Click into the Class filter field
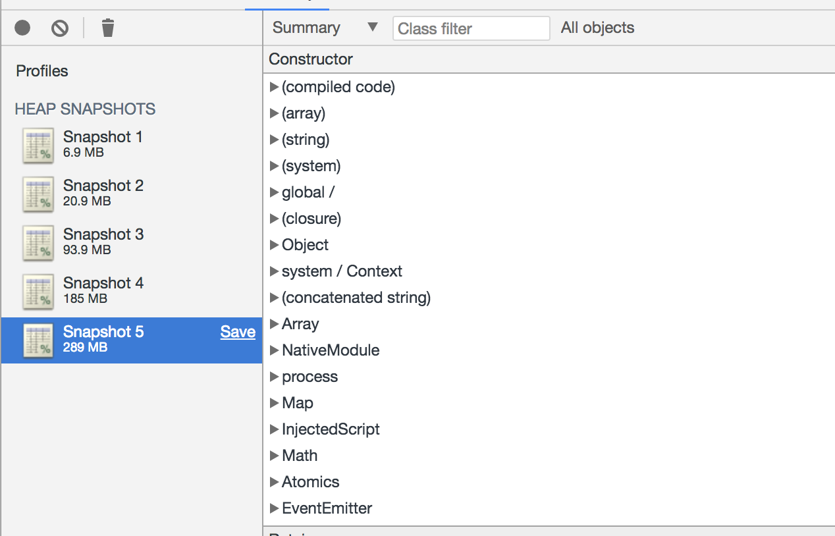The height and width of the screenshot is (536, 835). pyautogui.click(x=471, y=28)
